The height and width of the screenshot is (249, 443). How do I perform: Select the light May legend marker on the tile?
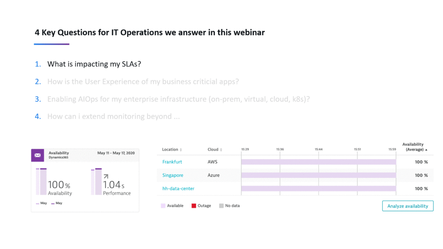pos(37,203)
